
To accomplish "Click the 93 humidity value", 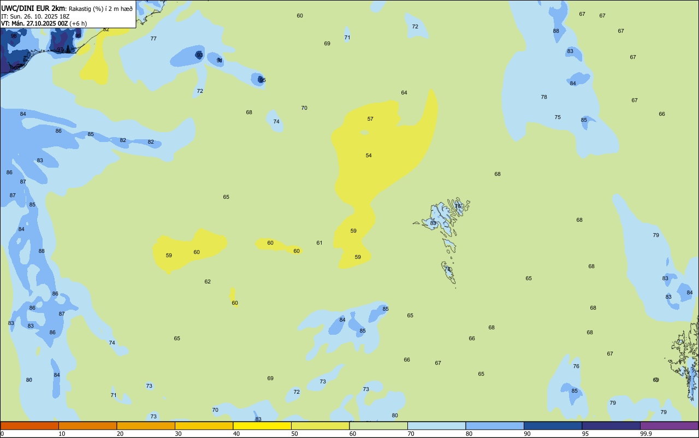I will click(200, 55).
